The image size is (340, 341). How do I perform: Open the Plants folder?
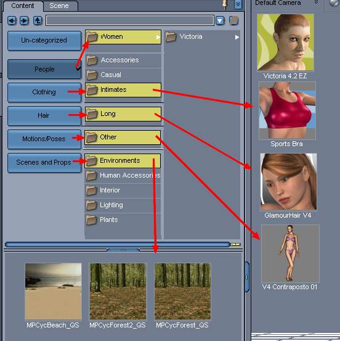123,220
